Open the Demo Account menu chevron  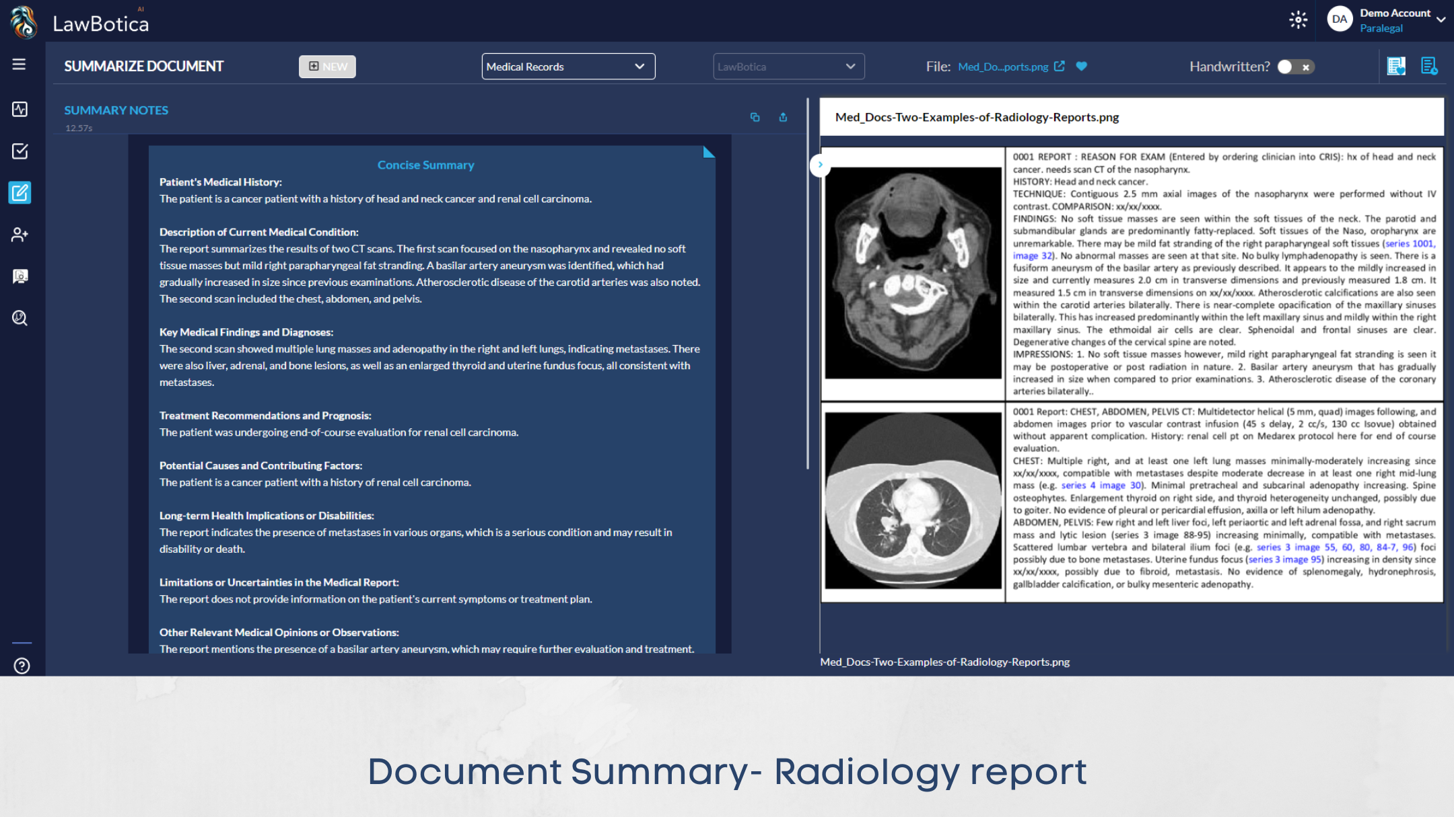point(1440,20)
